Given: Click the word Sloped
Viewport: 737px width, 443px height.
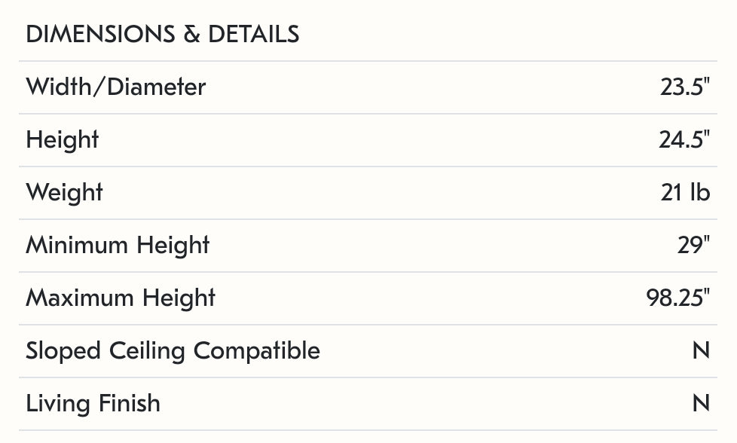Looking at the screenshot, I should pyautogui.click(x=64, y=351).
